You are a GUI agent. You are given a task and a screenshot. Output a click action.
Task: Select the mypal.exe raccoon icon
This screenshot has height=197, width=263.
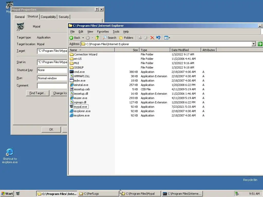[72, 107]
